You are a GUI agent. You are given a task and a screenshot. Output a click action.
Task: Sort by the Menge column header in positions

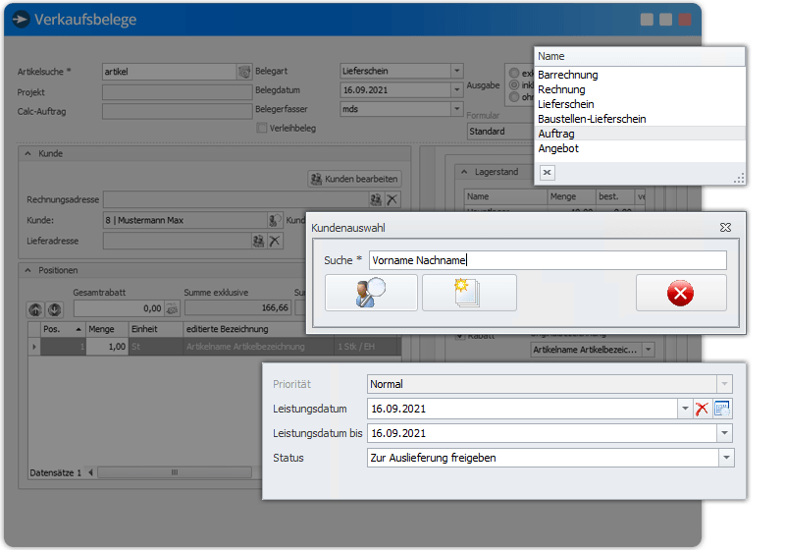pyautogui.click(x=107, y=329)
